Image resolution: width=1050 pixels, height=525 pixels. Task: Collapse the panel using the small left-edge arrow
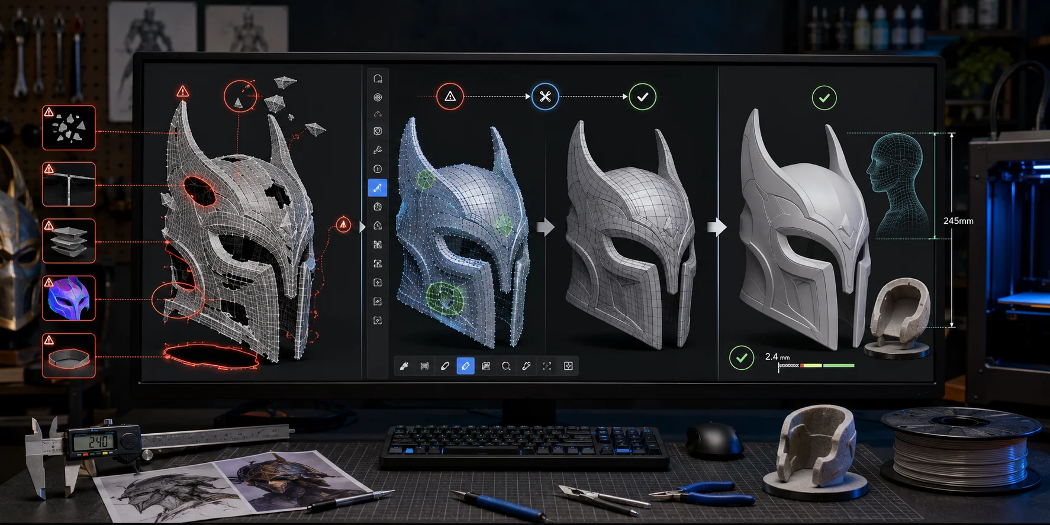[363, 227]
